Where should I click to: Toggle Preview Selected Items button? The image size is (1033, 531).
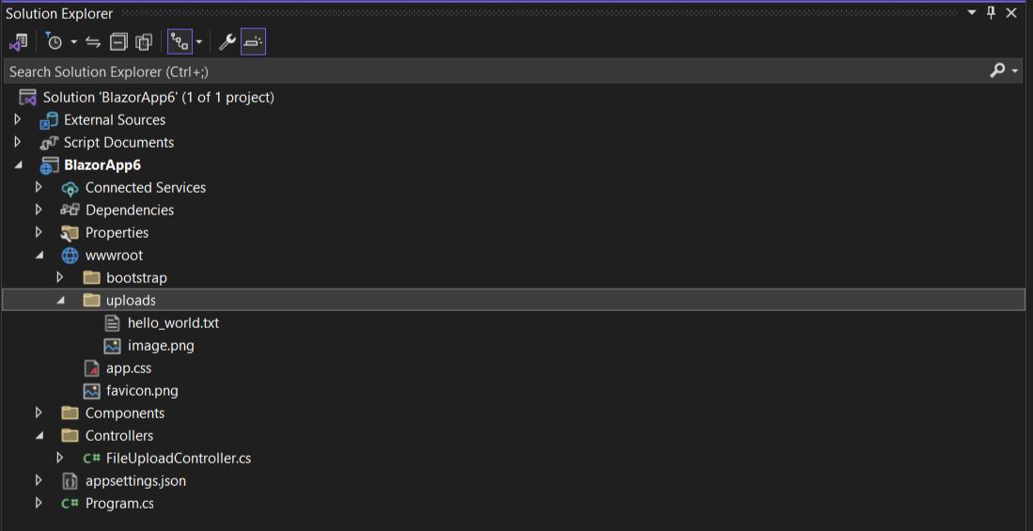point(253,42)
